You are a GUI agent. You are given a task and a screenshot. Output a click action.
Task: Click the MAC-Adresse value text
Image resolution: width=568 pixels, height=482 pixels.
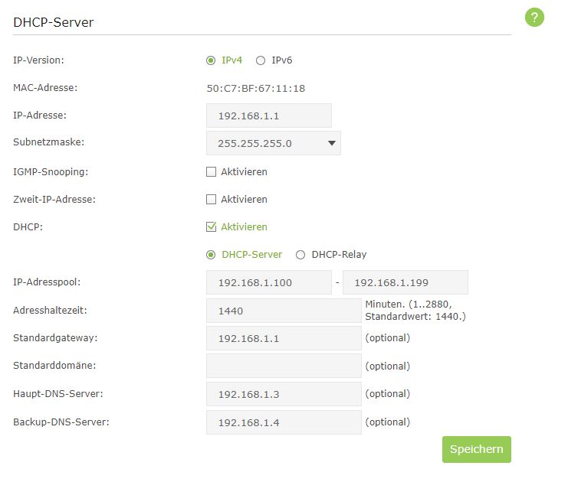pyautogui.click(x=256, y=89)
